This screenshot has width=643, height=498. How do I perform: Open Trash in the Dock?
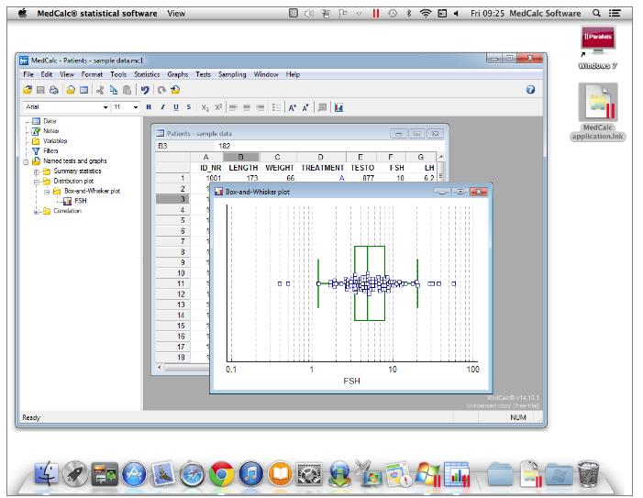point(589,474)
